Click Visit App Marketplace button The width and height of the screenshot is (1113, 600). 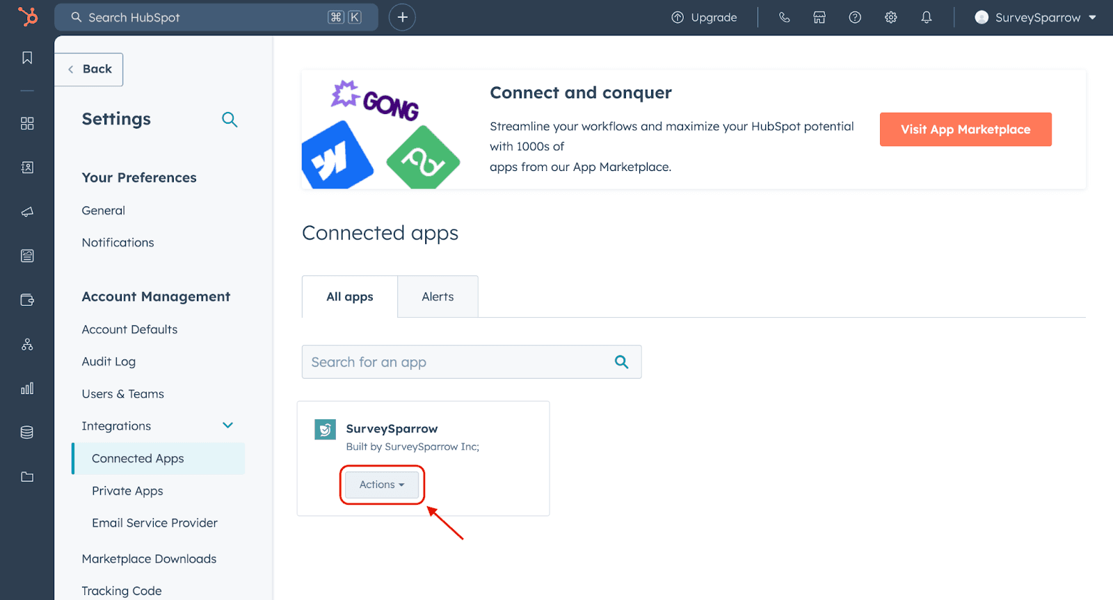(965, 129)
